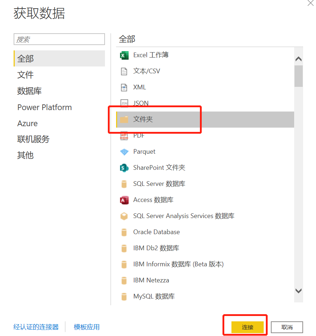Switch to the 数据库 category
316x336 pixels.
pyautogui.click(x=29, y=91)
